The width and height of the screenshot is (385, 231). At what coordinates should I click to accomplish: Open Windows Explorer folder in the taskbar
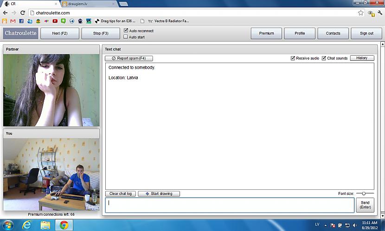click(x=45, y=225)
